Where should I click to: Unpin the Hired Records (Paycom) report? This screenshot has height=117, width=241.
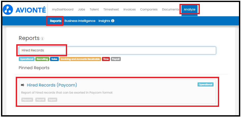23,85
